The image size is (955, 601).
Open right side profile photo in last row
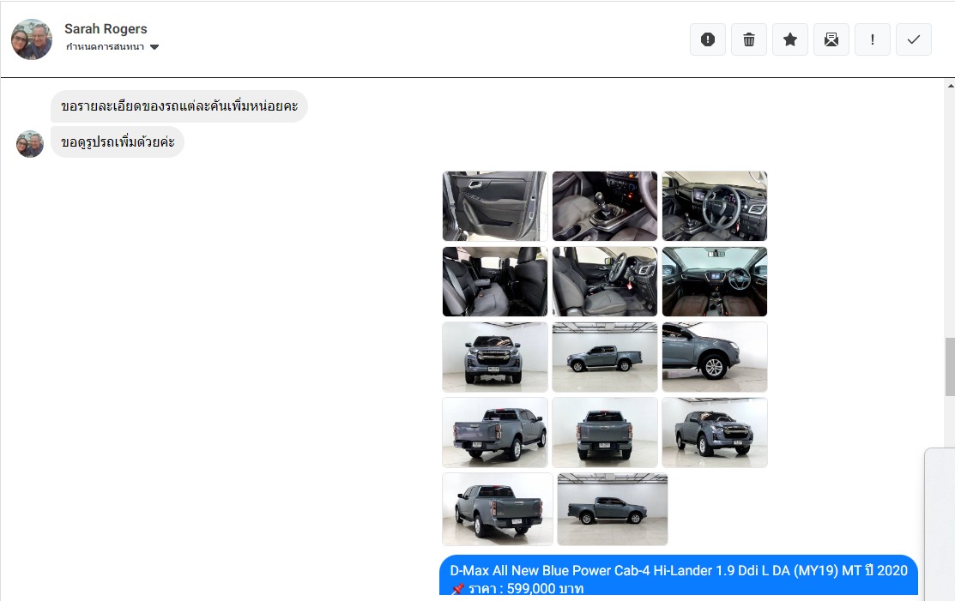point(613,509)
